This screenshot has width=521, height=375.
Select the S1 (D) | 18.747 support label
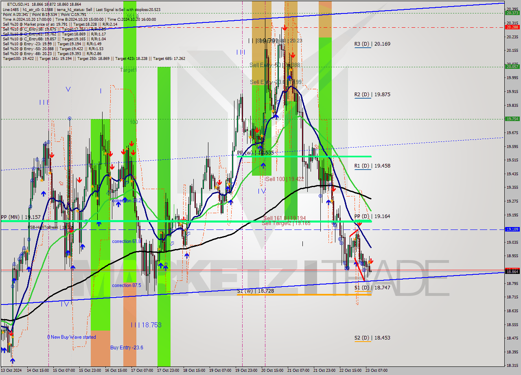coord(372,287)
